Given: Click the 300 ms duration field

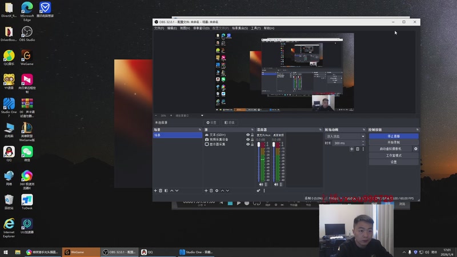Looking at the screenshot, I should [x=347, y=143].
